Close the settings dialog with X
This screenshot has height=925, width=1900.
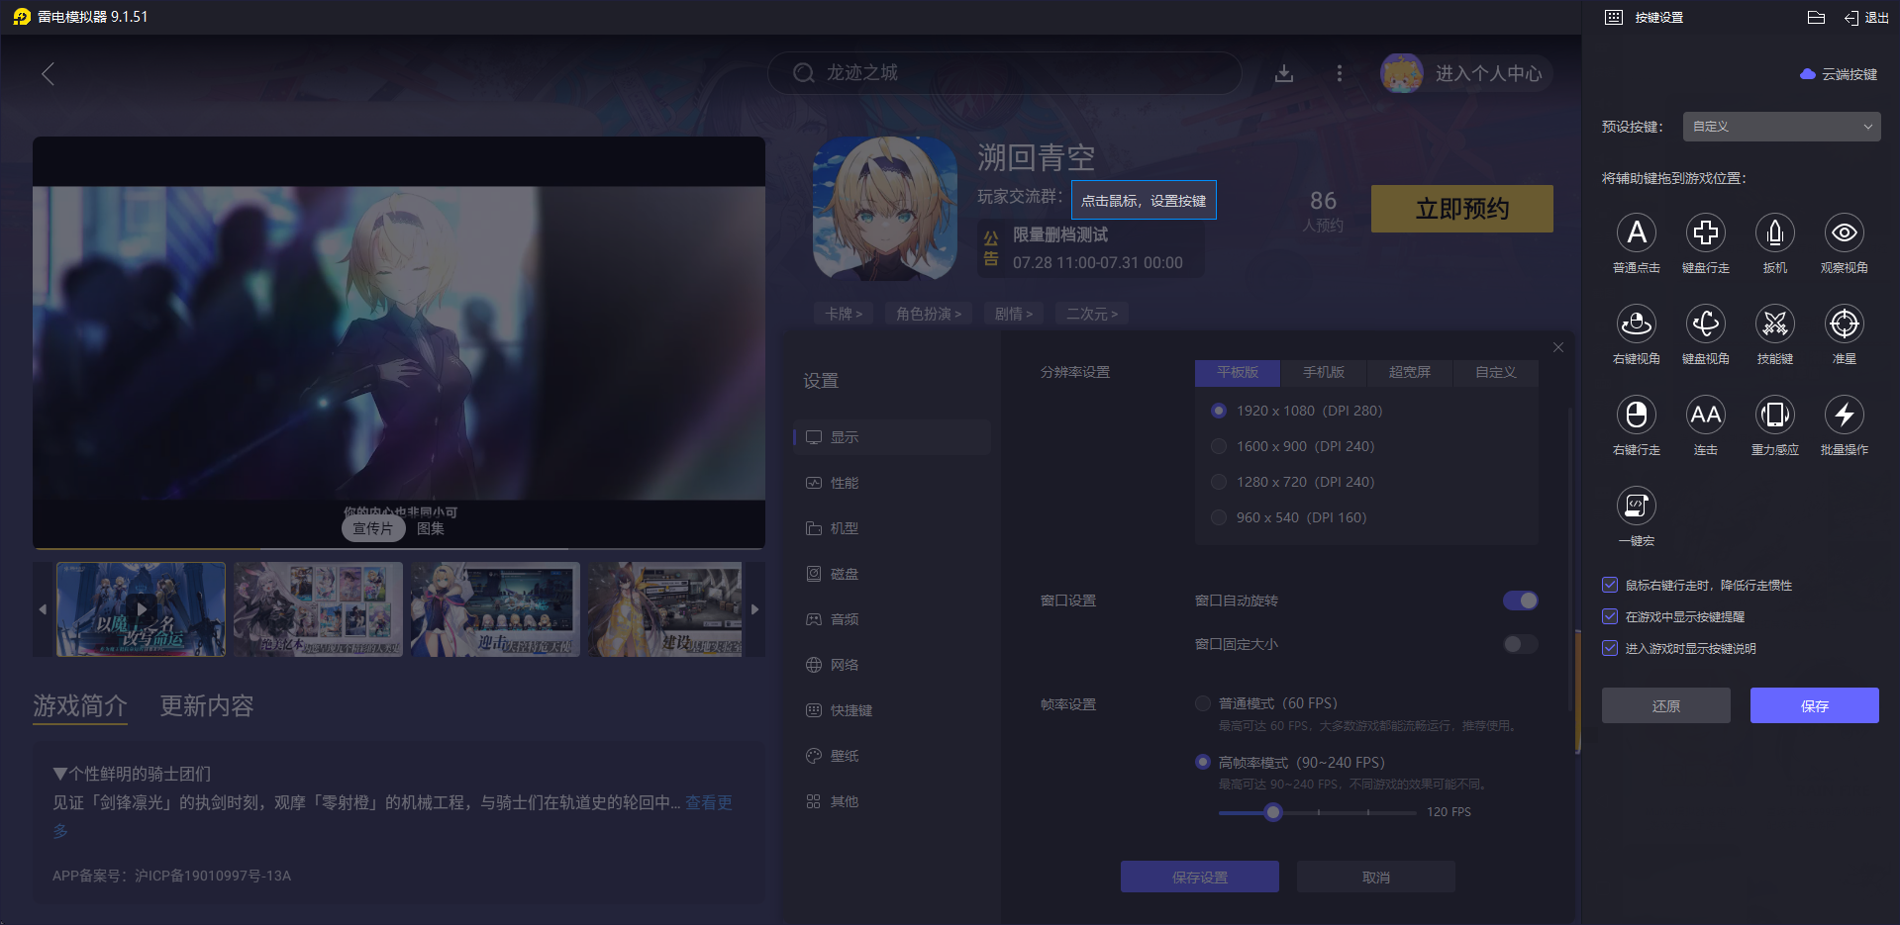tap(1558, 347)
